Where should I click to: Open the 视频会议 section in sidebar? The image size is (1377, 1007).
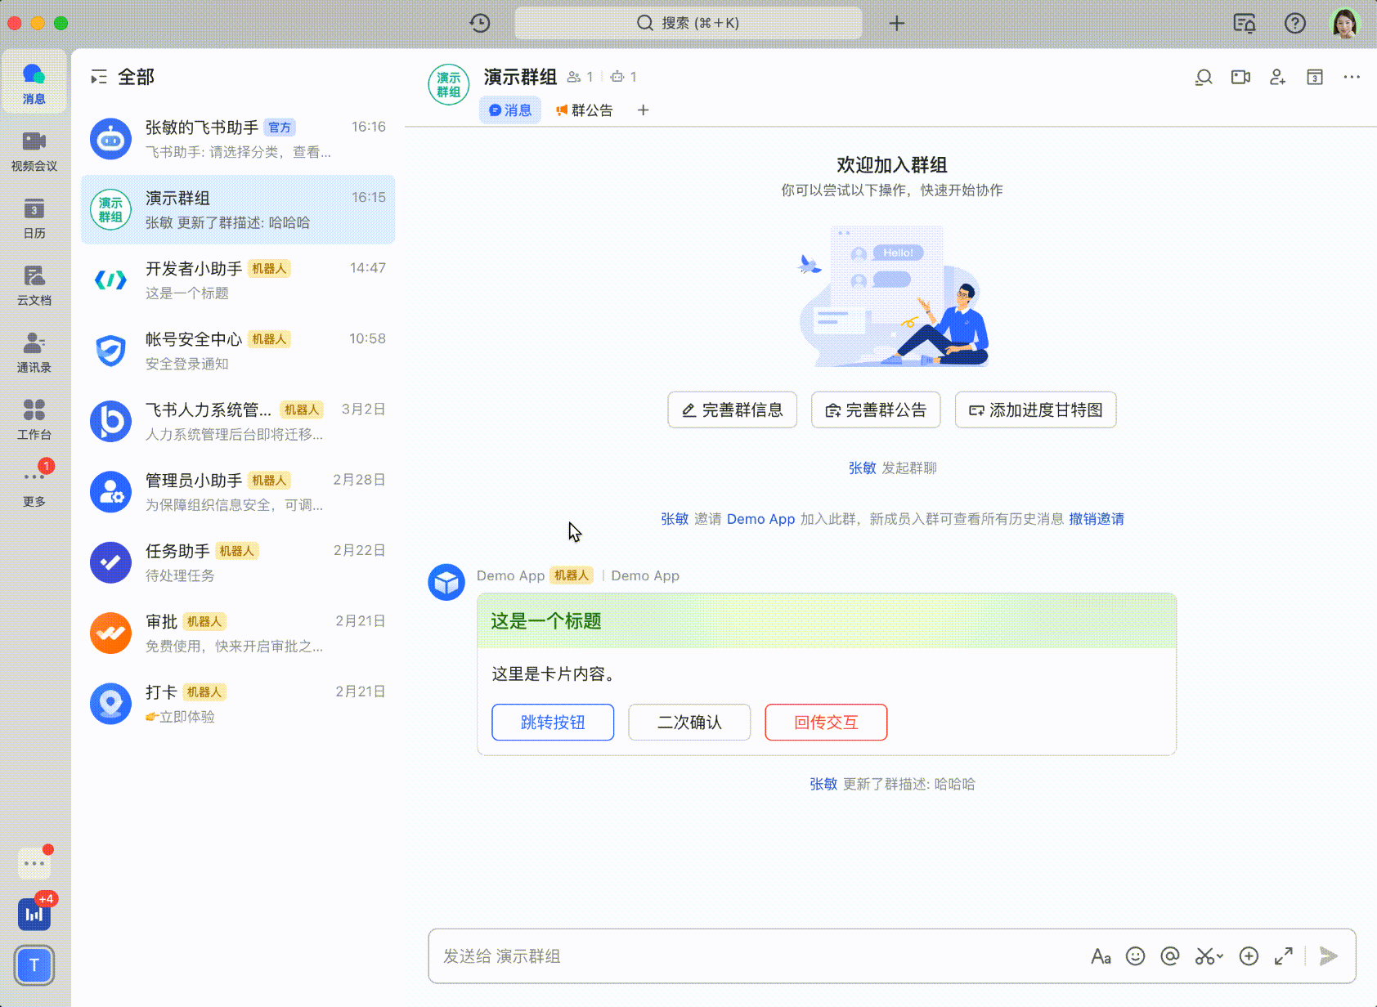tap(34, 151)
